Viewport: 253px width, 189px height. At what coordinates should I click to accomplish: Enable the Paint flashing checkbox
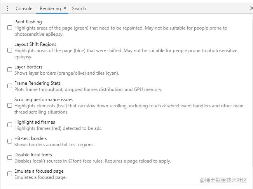[10, 28]
